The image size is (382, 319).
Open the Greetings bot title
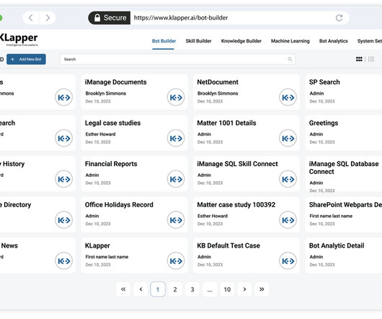(x=324, y=123)
